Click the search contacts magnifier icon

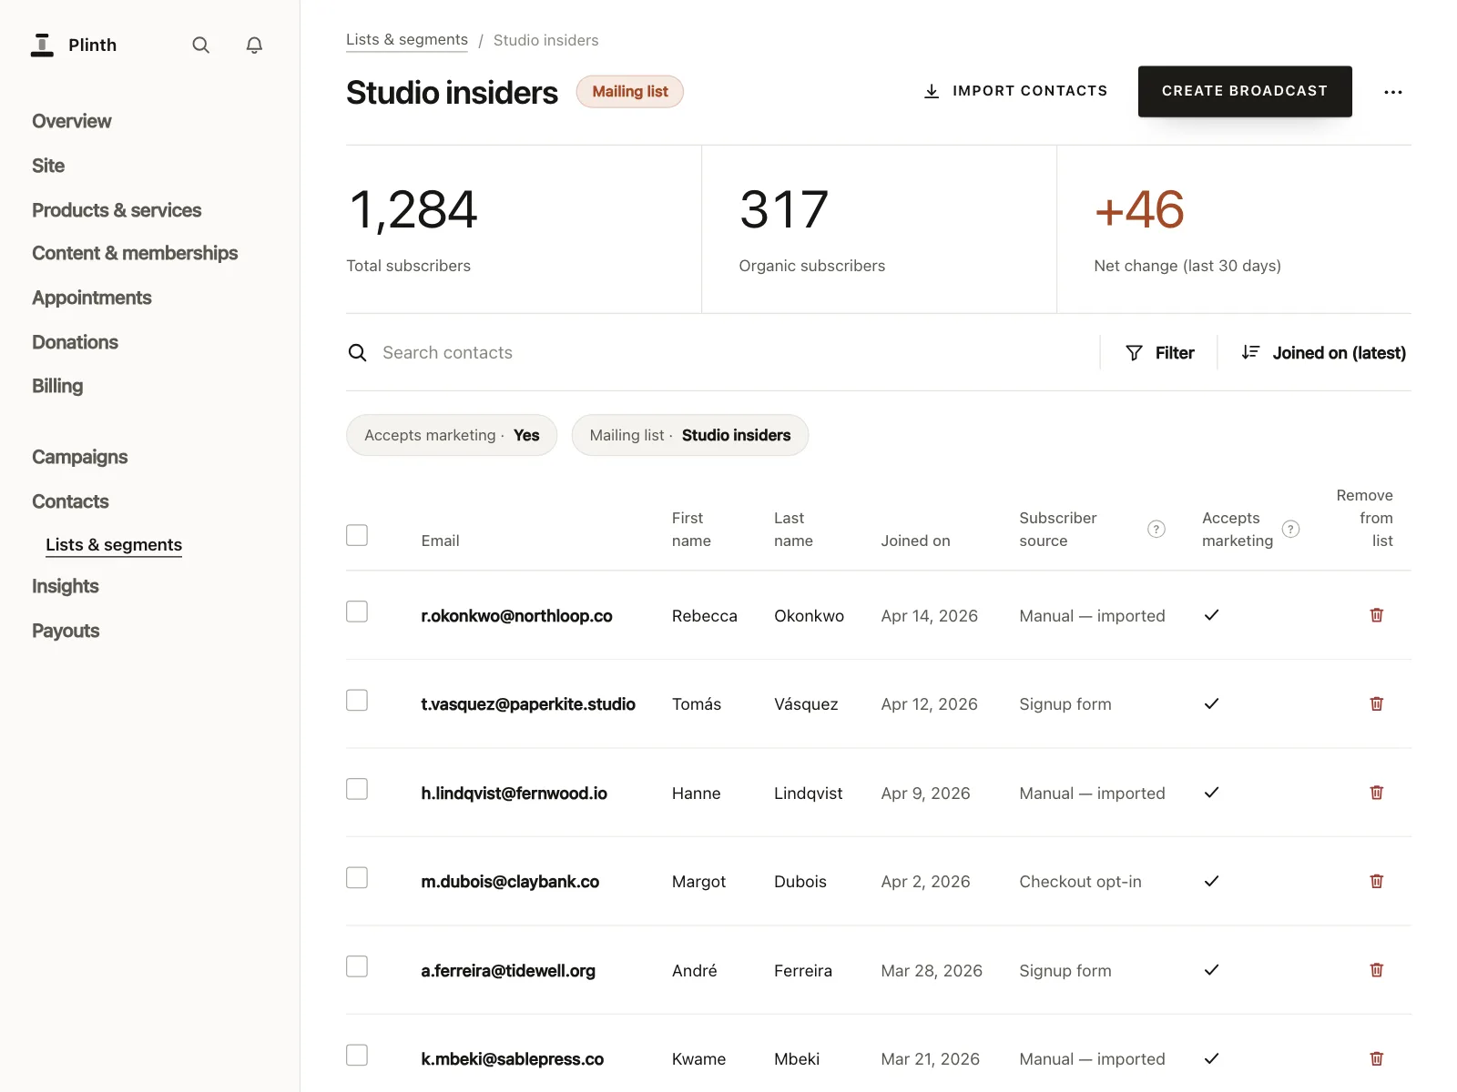pyautogui.click(x=357, y=353)
